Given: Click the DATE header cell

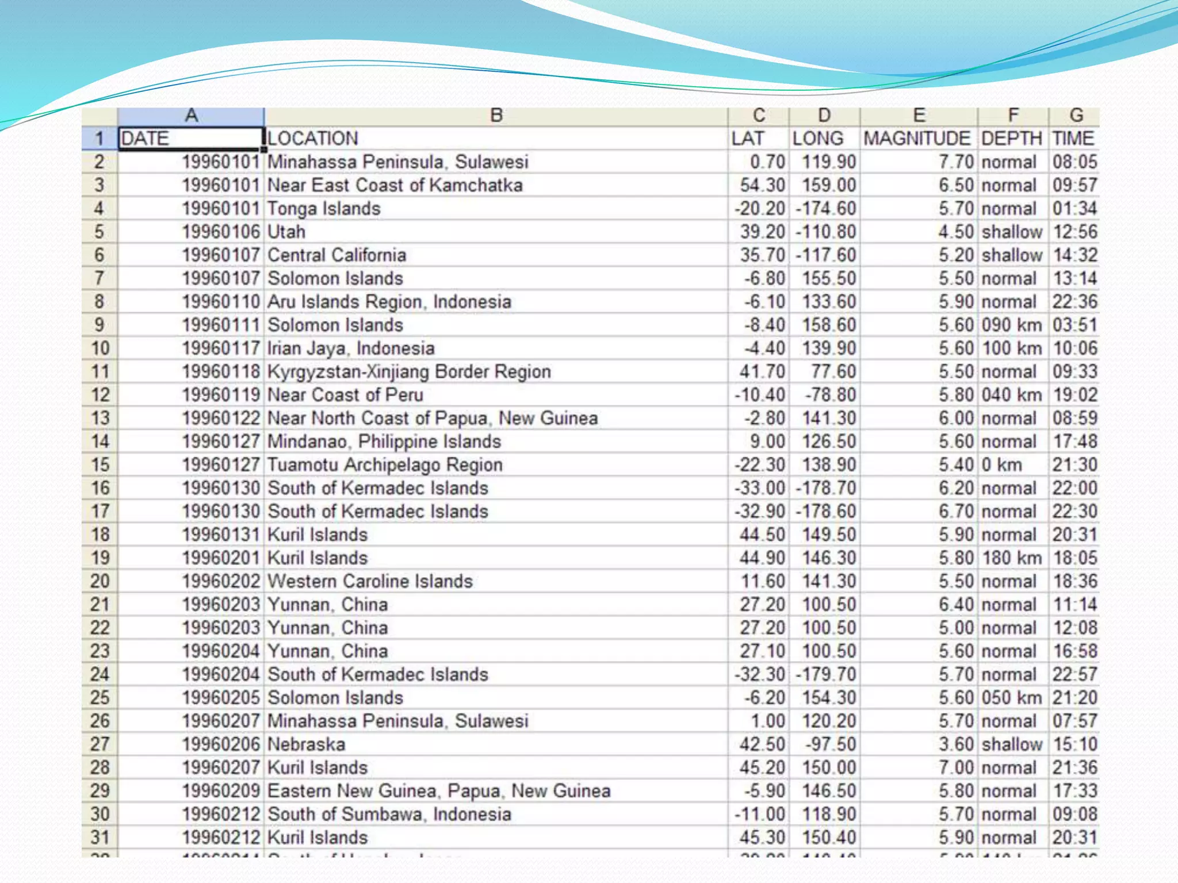Looking at the screenshot, I should coord(190,139).
